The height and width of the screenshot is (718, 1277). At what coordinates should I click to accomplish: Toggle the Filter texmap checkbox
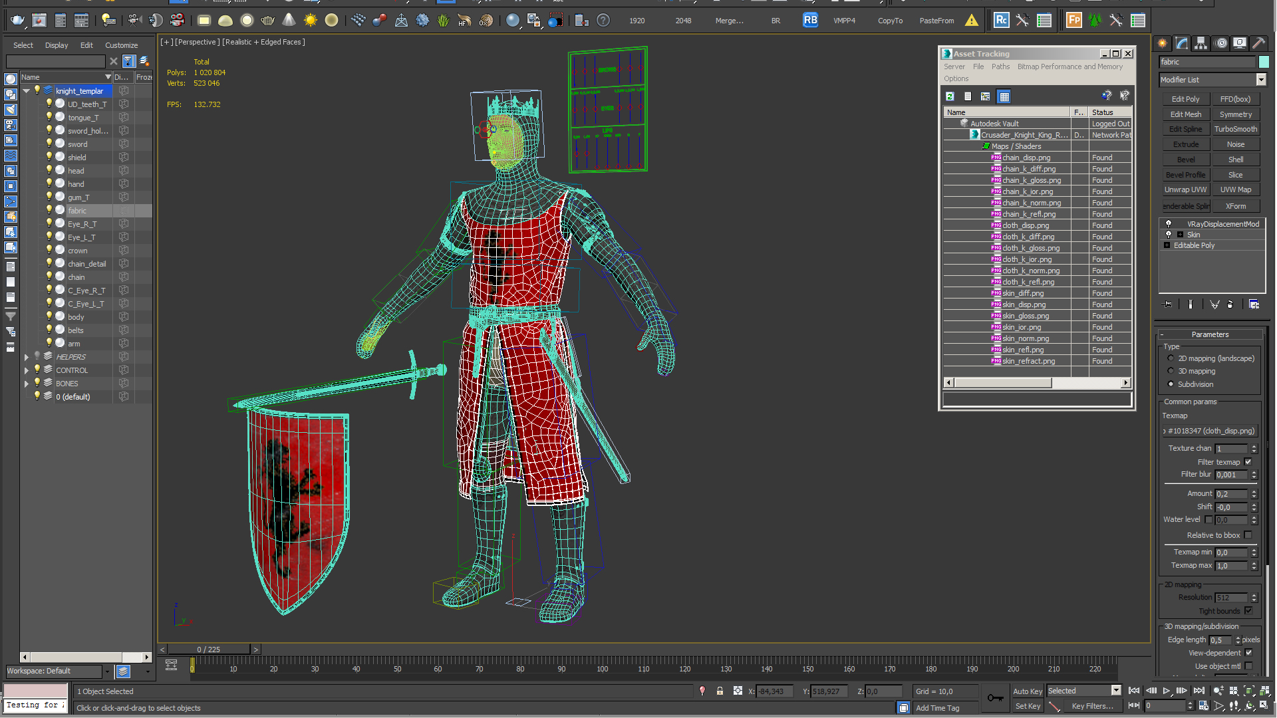pyautogui.click(x=1248, y=462)
